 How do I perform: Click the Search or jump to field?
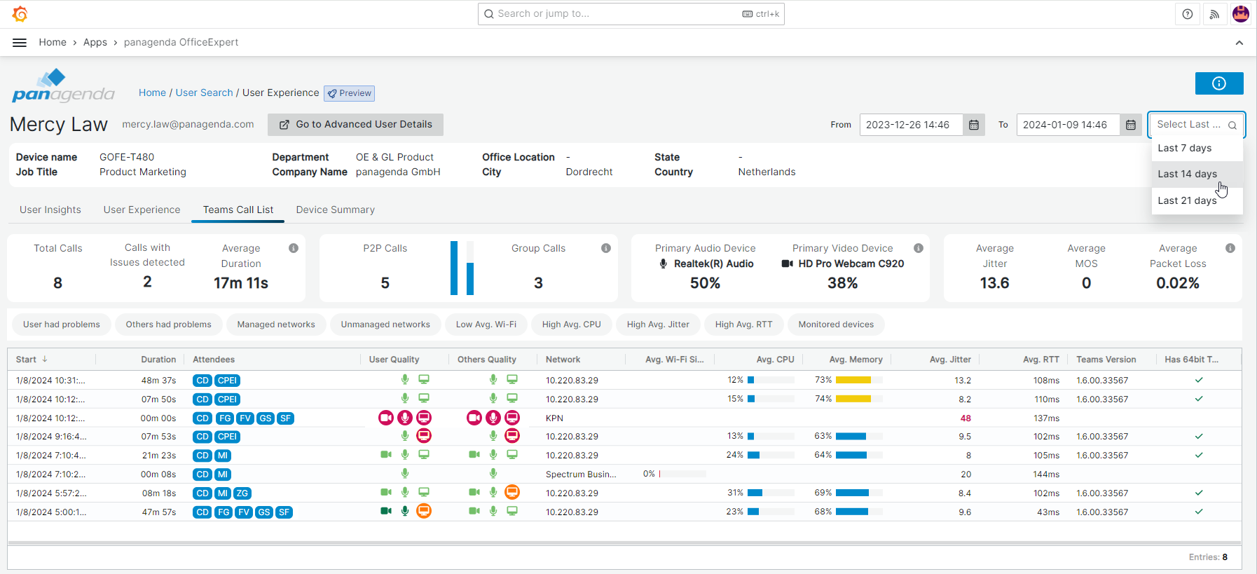coord(631,14)
